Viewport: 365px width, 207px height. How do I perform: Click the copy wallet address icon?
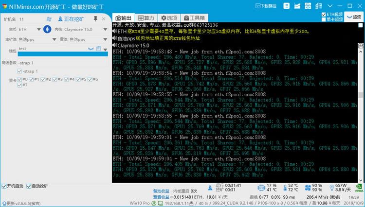point(99,49)
